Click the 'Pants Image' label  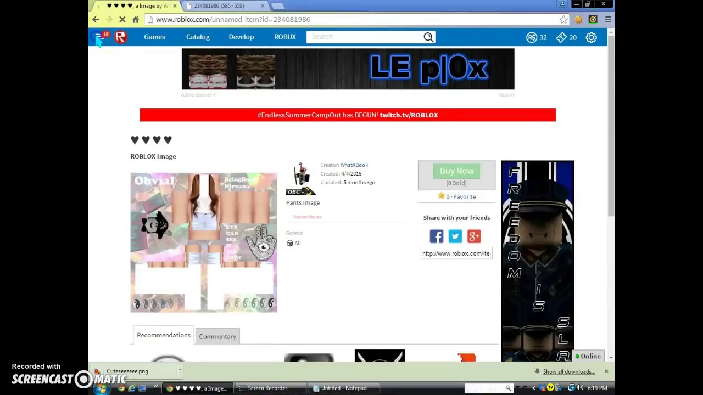pyautogui.click(x=303, y=202)
